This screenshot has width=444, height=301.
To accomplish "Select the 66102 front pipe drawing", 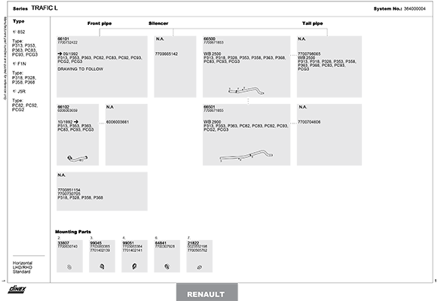I will [x=78, y=158].
